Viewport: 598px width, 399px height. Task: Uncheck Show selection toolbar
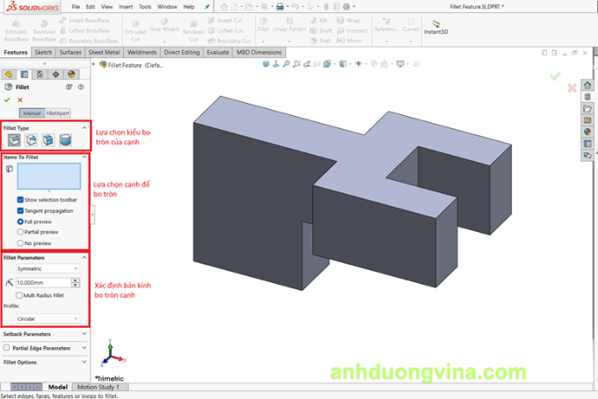(x=20, y=199)
